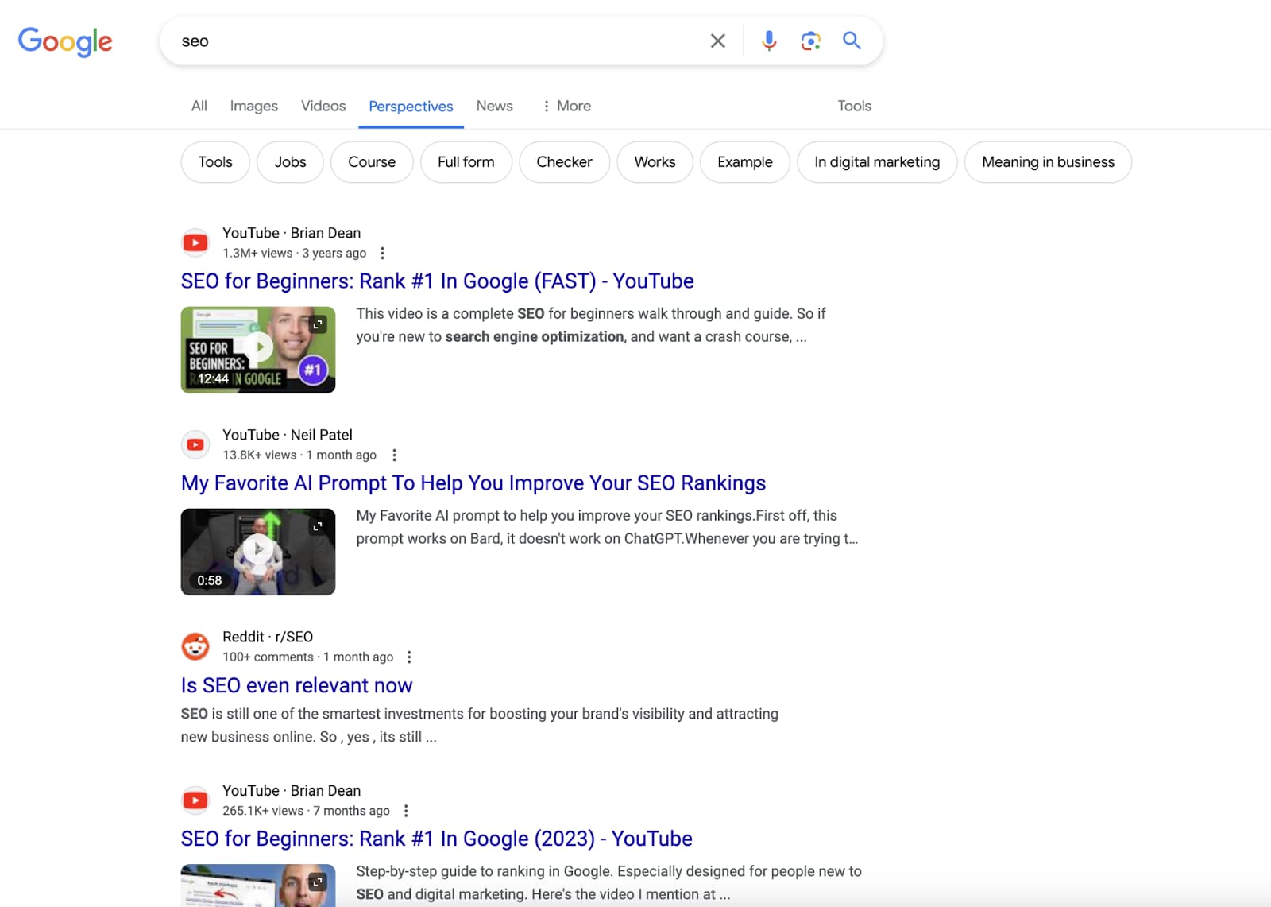The image size is (1271, 907).
Task: Open Is SEO even relevant now link
Action: tap(296, 685)
